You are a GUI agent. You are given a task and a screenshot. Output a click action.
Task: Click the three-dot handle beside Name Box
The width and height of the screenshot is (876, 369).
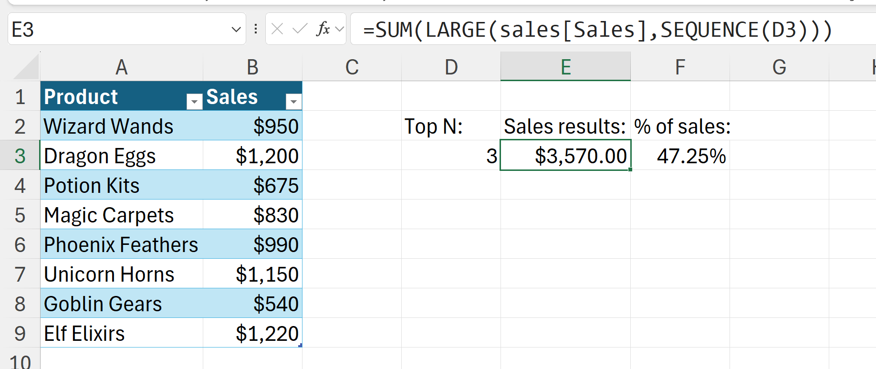tap(256, 29)
